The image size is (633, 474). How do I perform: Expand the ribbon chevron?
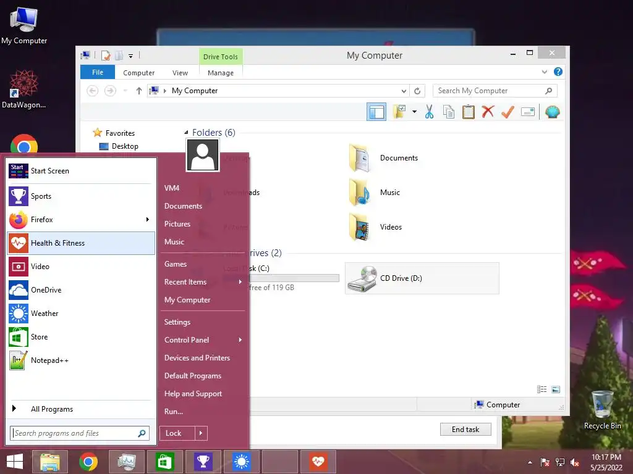[x=544, y=72]
